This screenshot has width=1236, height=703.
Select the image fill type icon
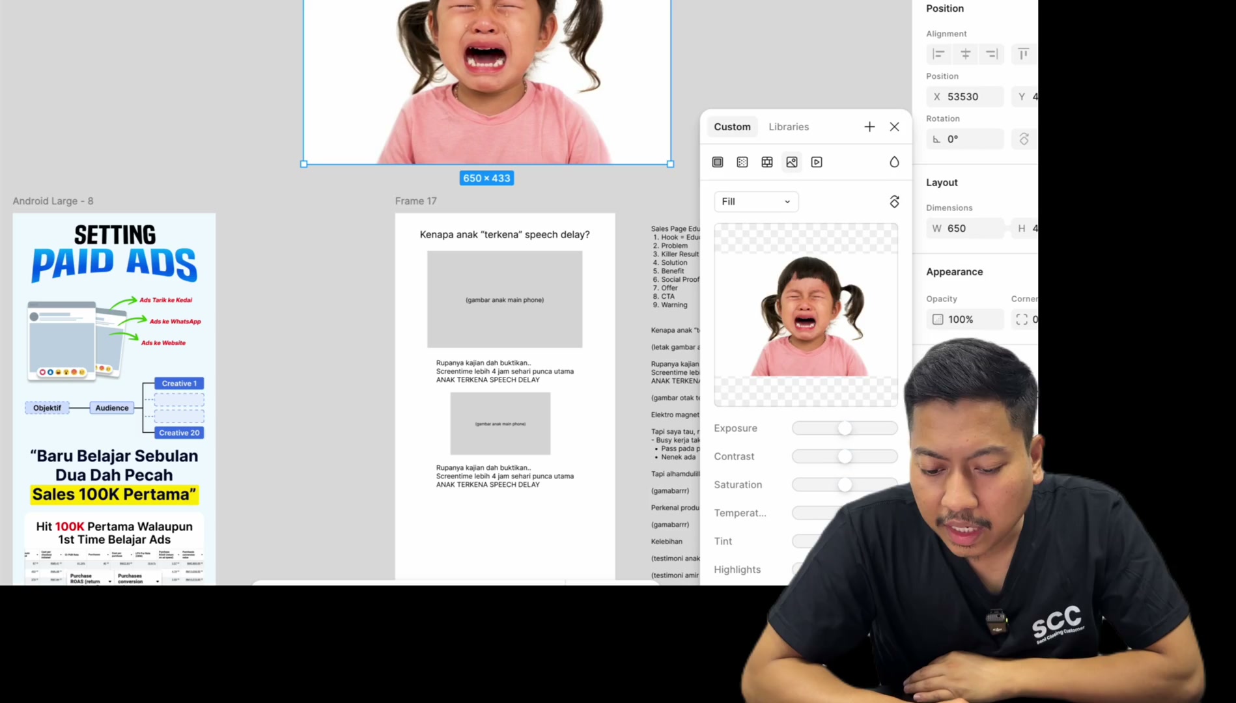tap(792, 162)
